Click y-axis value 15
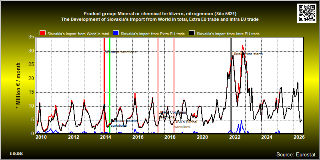Screen dimensions: 320x160 31,92
